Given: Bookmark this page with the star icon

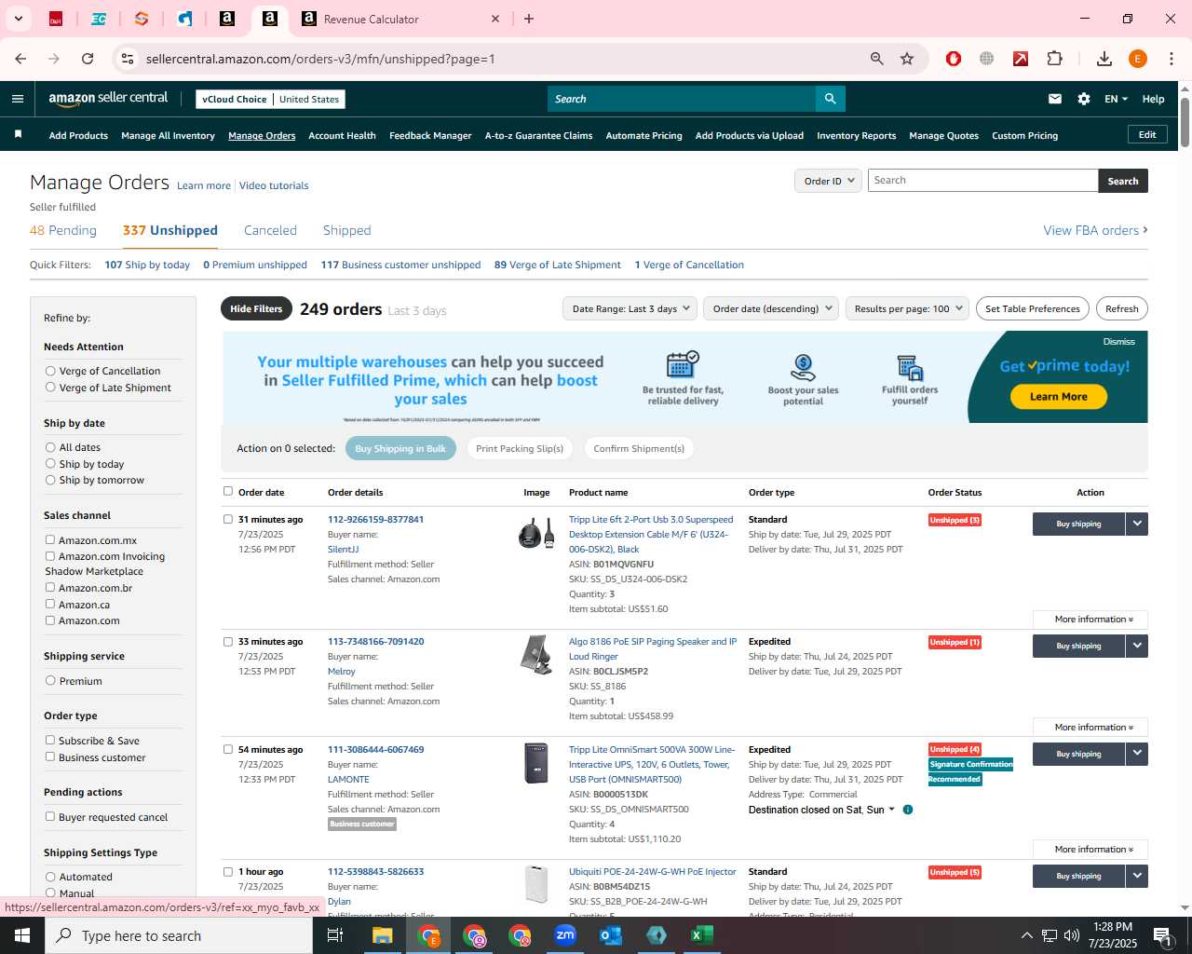Looking at the screenshot, I should pos(907,59).
